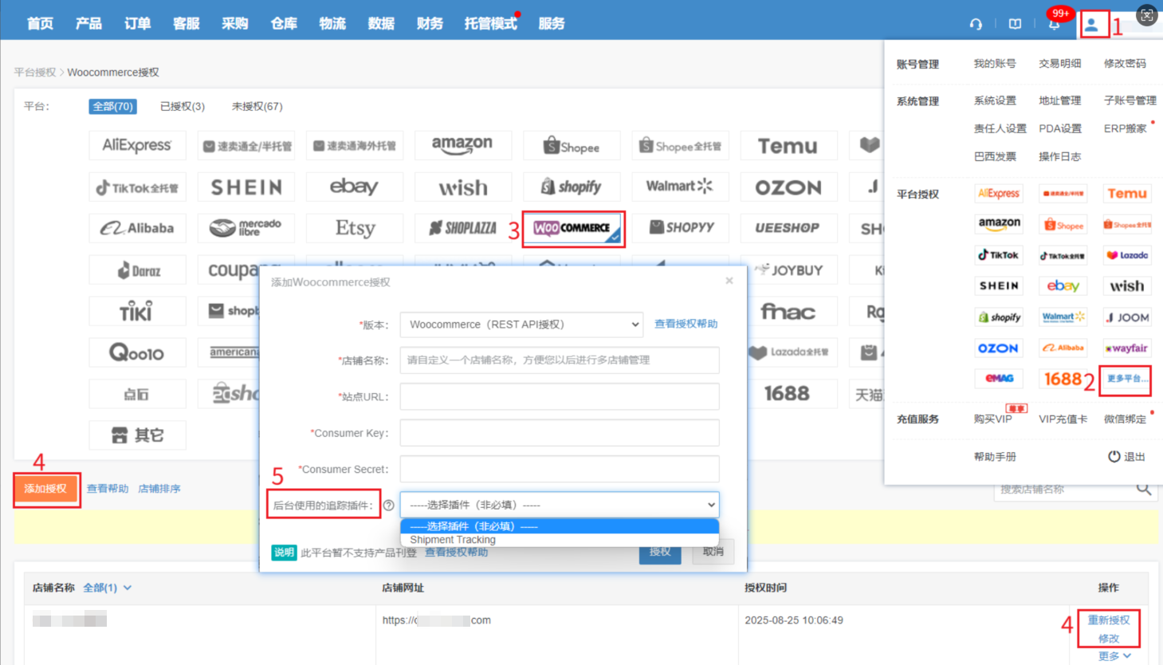Viewport: 1163px width, 665px height.
Task: Click into the 站点URL input field
Action: [x=559, y=396]
